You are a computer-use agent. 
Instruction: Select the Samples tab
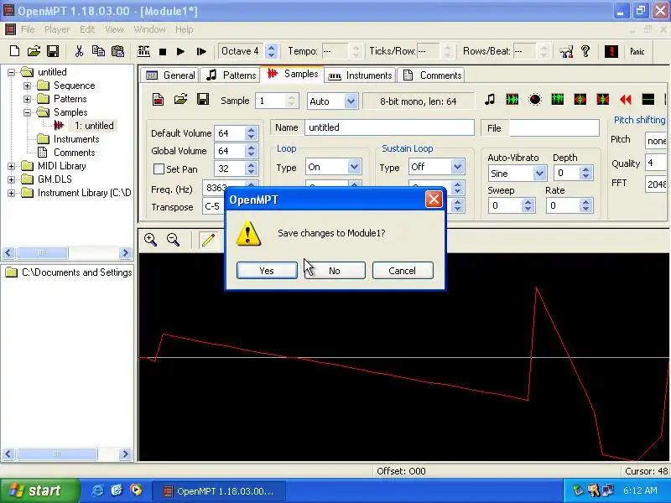tap(293, 74)
